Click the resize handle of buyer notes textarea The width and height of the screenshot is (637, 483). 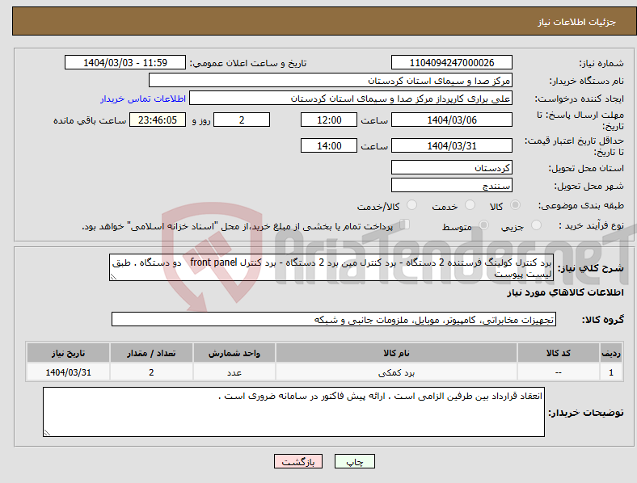coord(47,433)
